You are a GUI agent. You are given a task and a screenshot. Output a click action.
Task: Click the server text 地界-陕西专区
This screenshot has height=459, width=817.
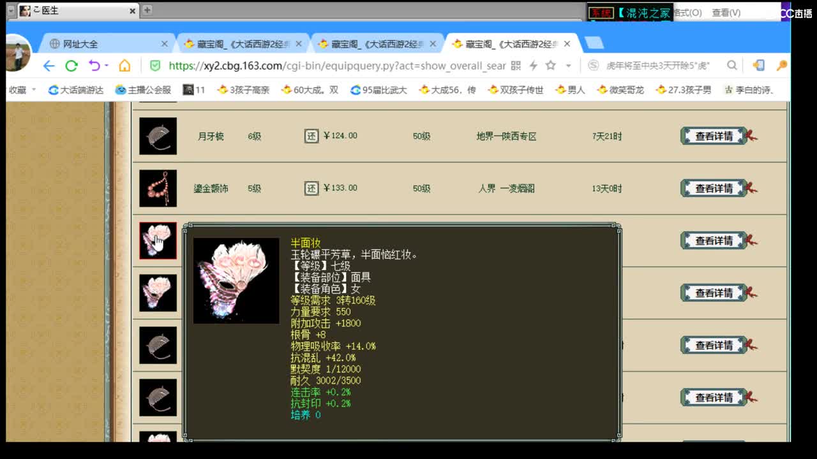click(x=506, y=136)
